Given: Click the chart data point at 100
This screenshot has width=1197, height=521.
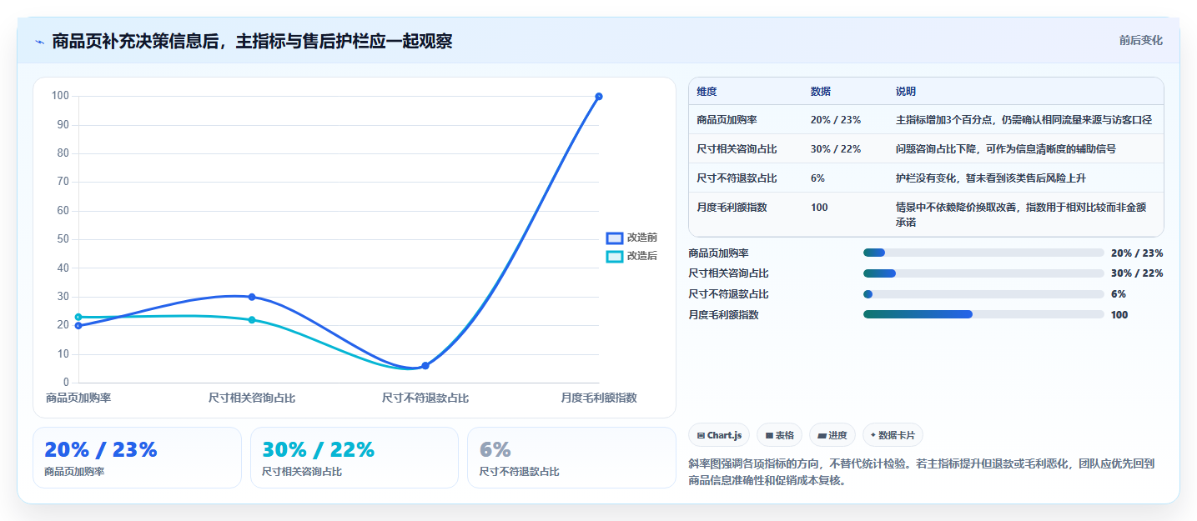Looking at the screenshot, I should pyautogui.click(x=599, y=97).
